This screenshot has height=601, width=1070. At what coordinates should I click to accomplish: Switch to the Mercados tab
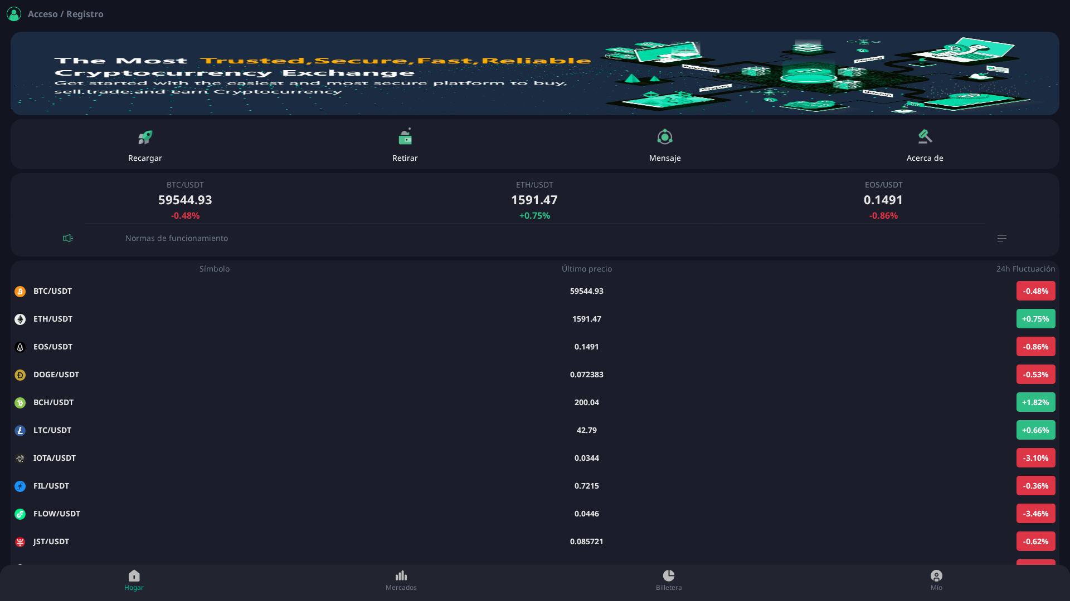coord(401,580)
